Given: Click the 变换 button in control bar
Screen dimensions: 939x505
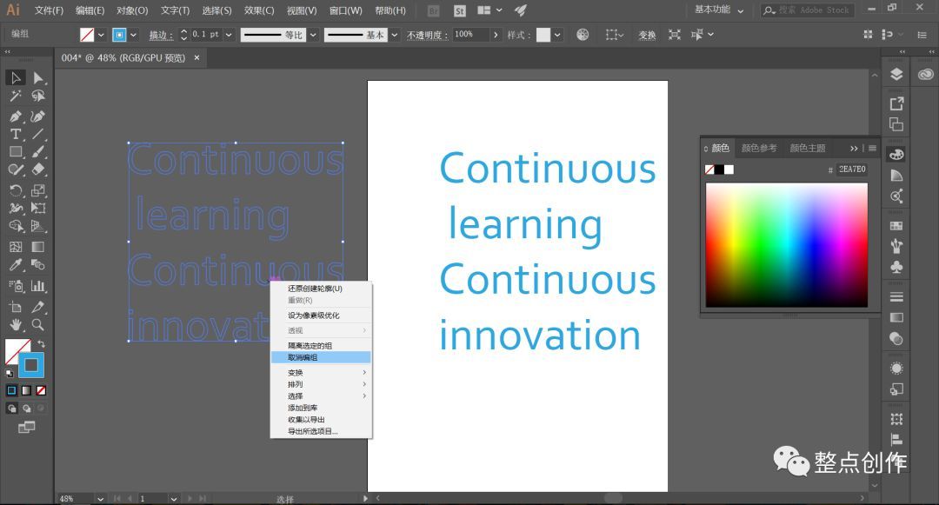Looking at the screenshot, I should click(647, 36).
